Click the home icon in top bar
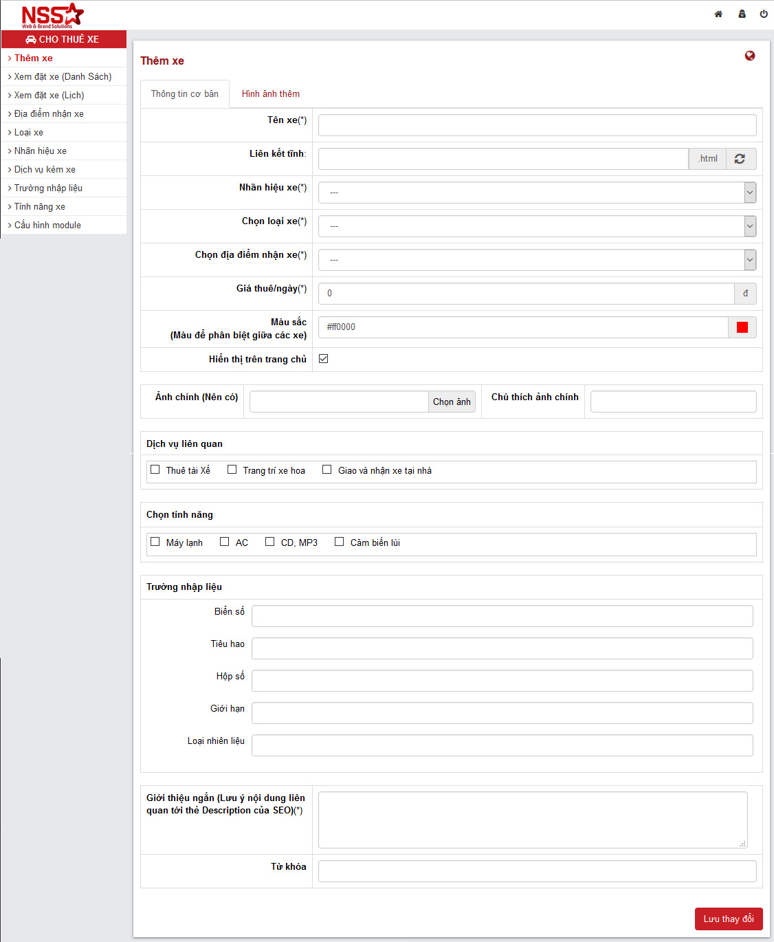 pos(718,14)
